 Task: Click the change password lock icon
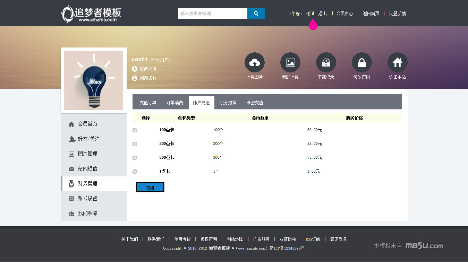point(361,62)
